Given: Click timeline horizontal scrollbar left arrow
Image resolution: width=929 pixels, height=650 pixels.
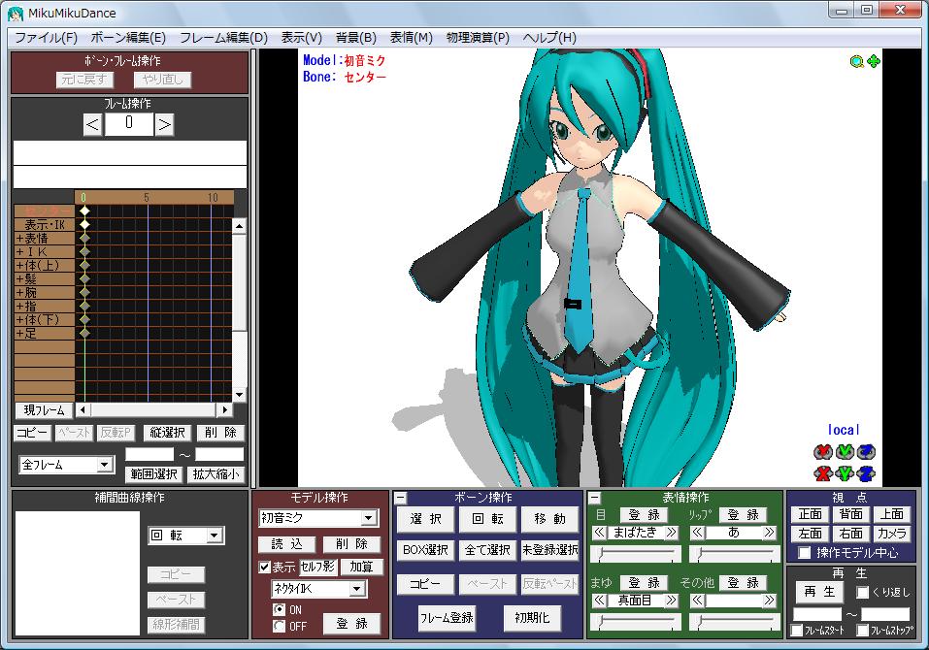Looking at the screenshot, I should coord(83,409).
